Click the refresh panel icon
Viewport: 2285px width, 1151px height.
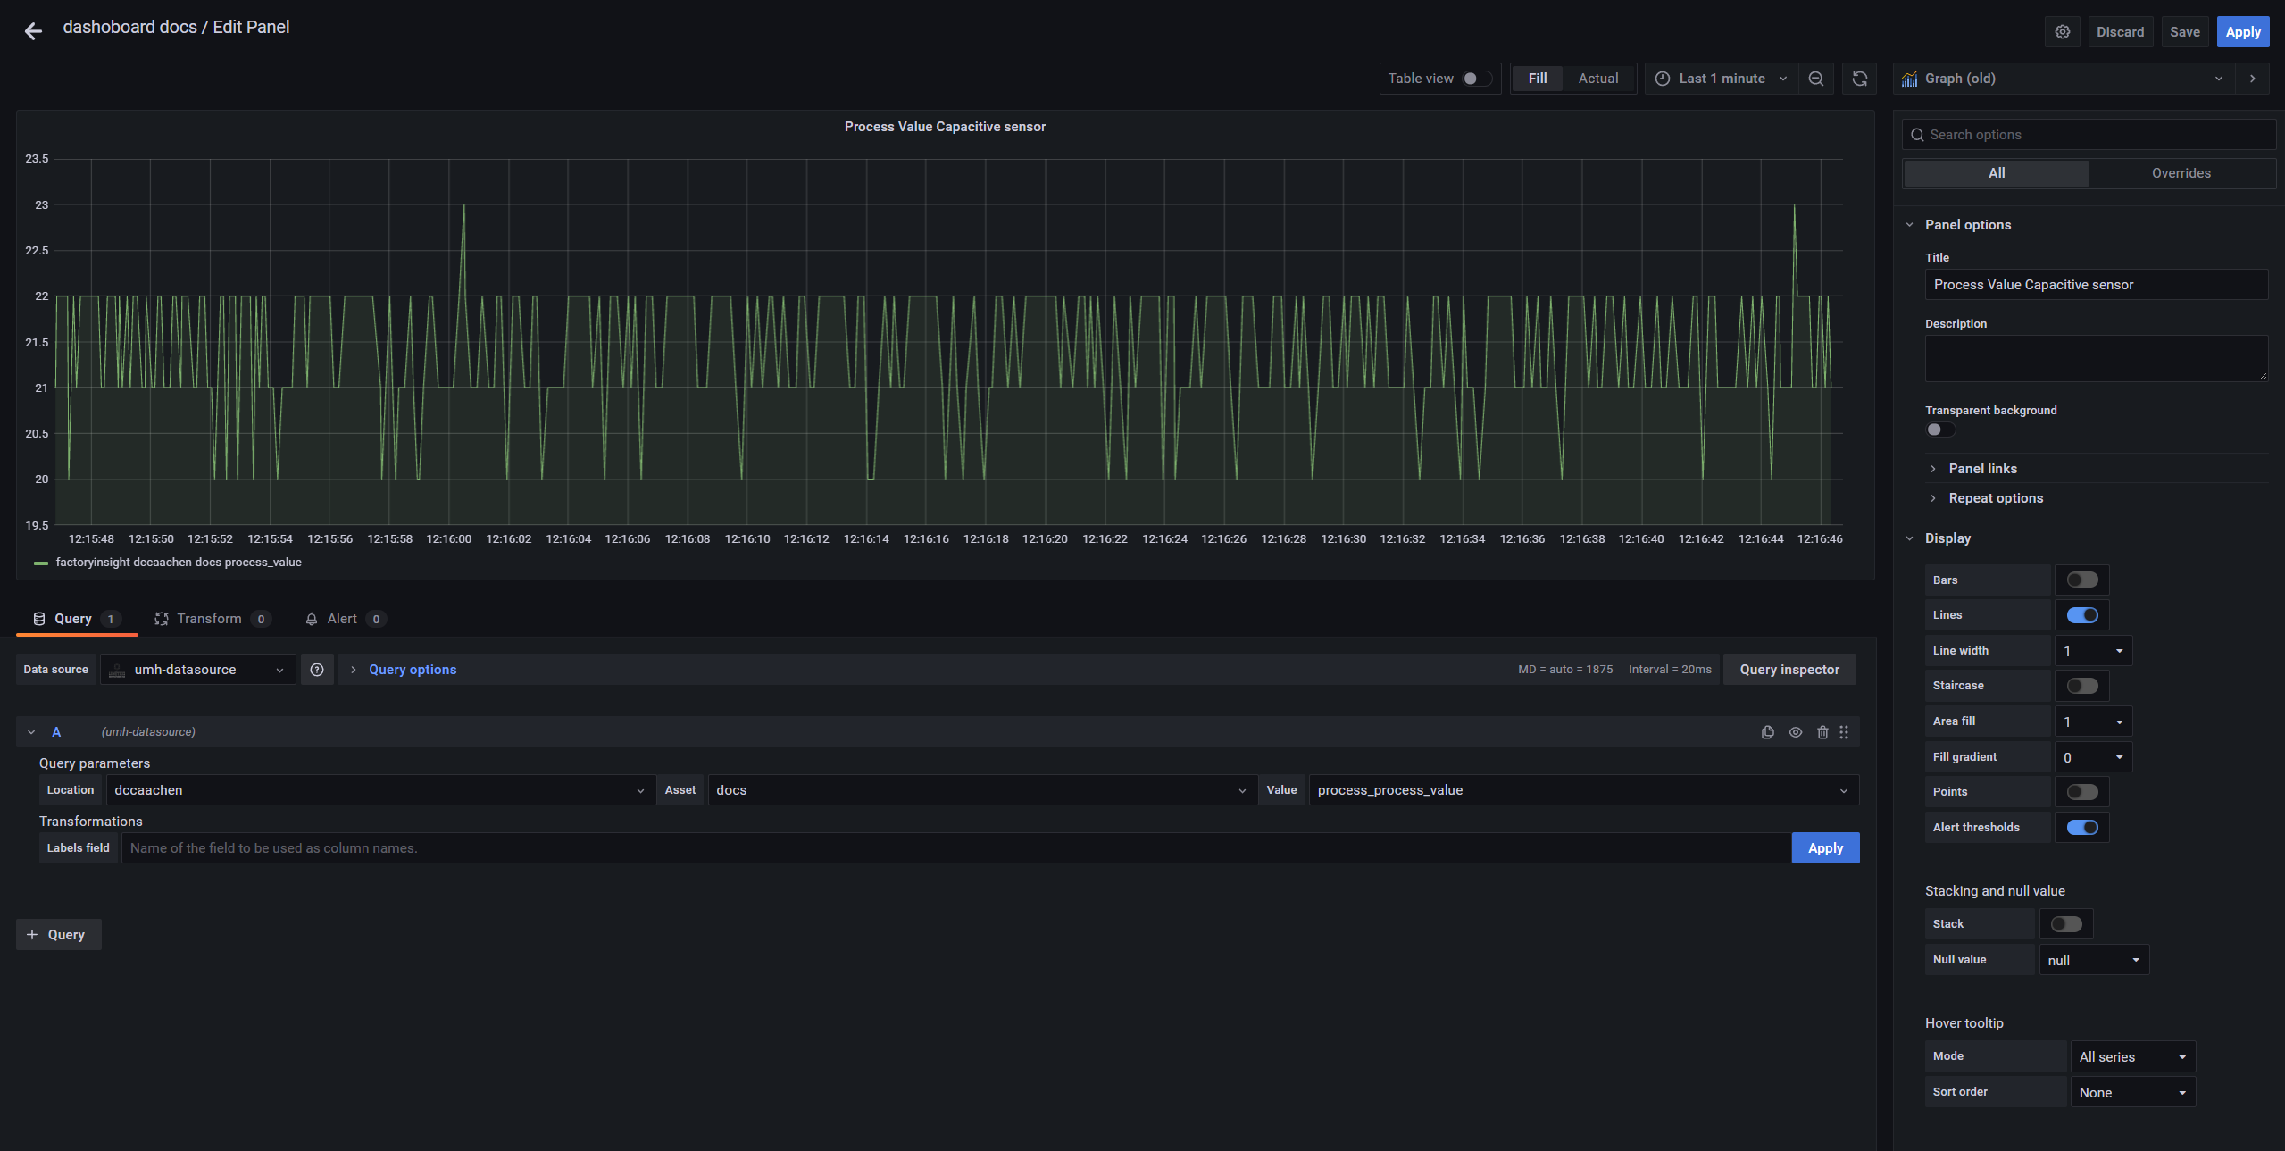[1858, 78]
